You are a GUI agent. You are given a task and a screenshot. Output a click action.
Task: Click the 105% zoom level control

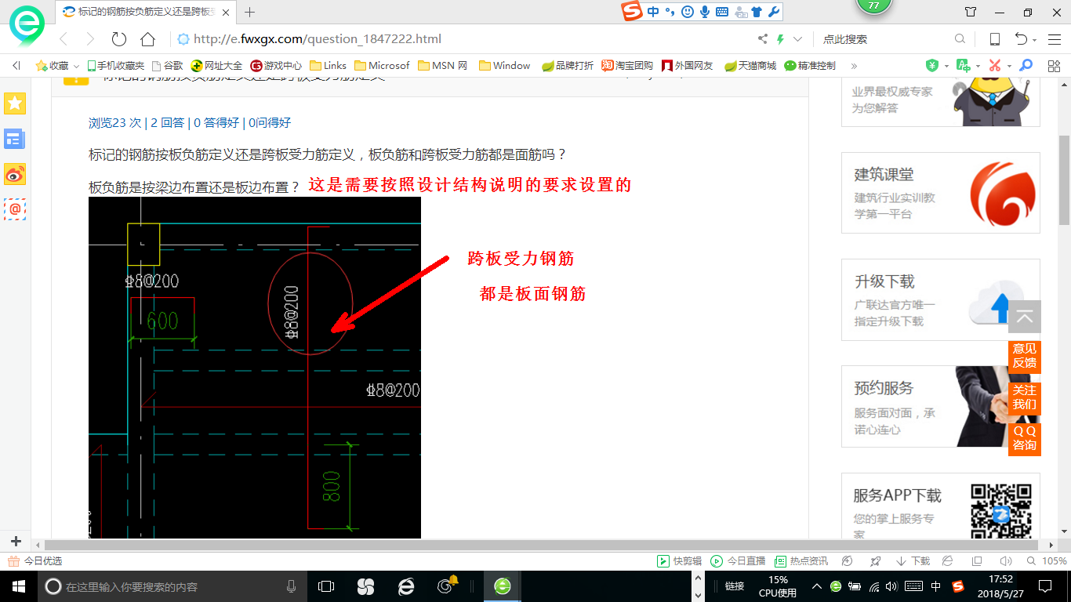tap(1047, 561)
